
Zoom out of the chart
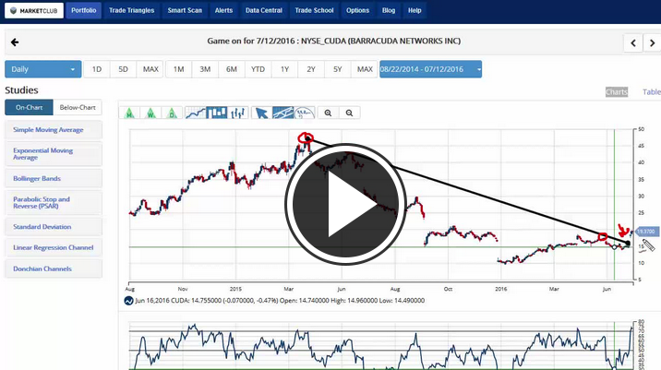(x=349, y=113)
